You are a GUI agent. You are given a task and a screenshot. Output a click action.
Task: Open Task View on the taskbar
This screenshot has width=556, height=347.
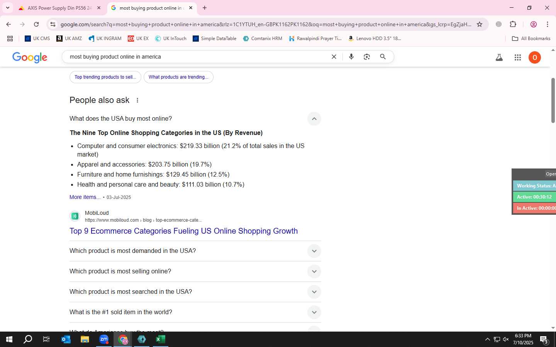point(46,339)
